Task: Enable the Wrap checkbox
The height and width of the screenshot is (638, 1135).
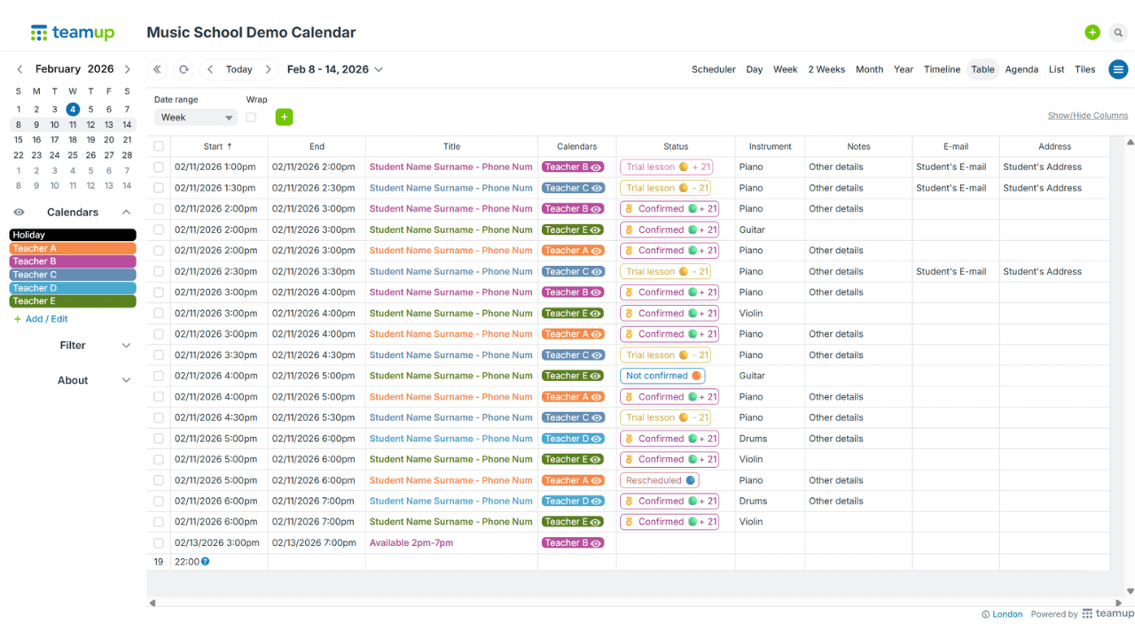Action: 251,117
